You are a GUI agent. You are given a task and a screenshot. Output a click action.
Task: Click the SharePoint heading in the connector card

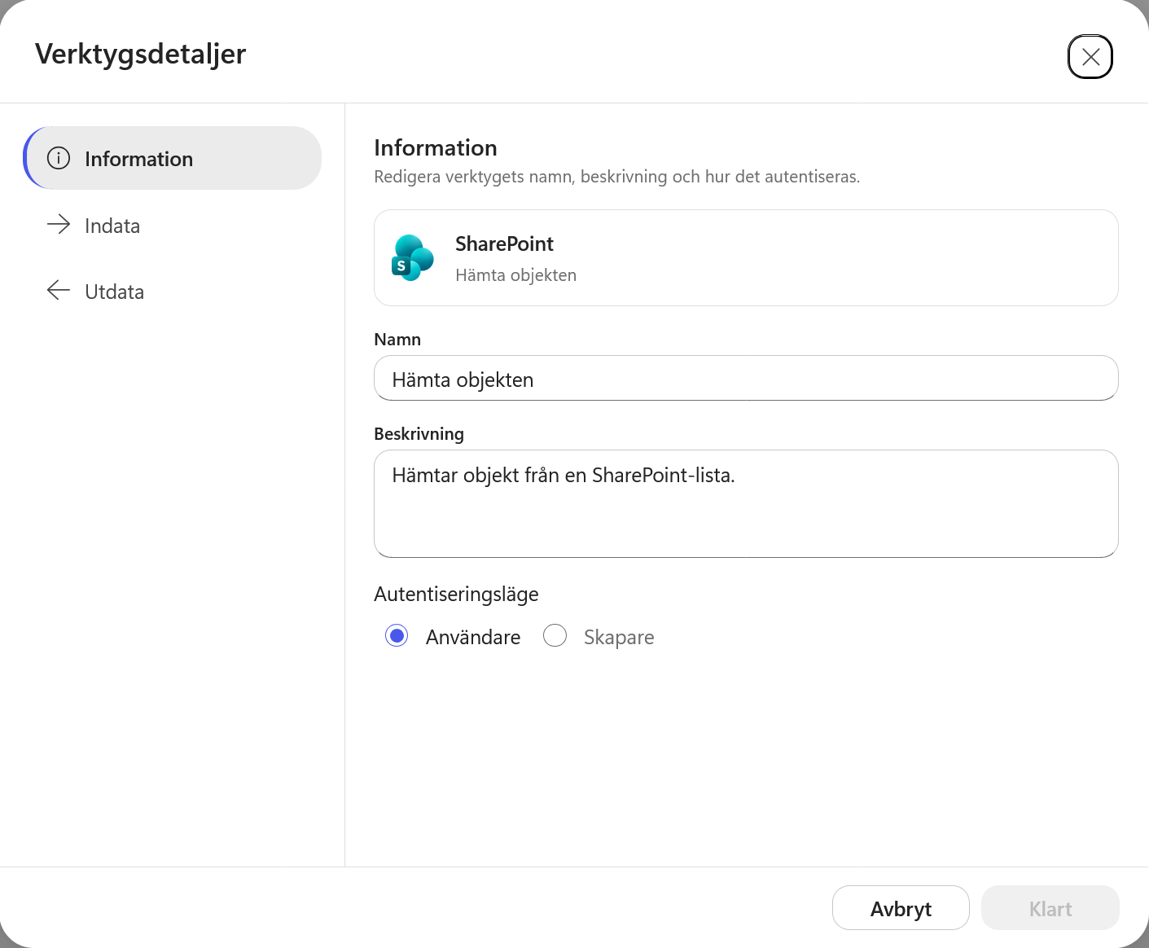(x=504, y=244)
